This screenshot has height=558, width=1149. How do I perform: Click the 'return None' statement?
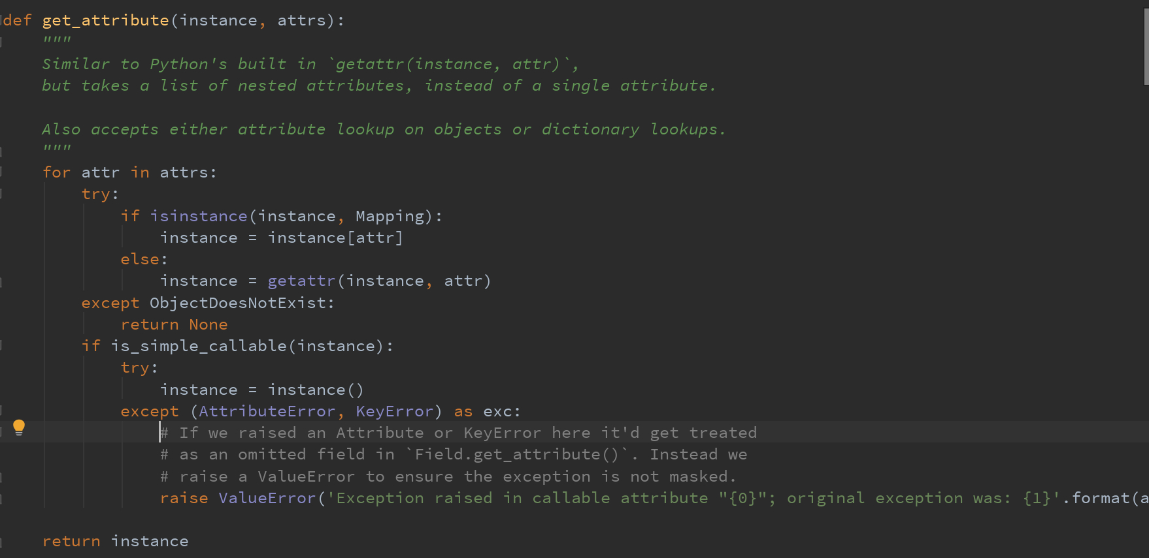click(174, 324)
